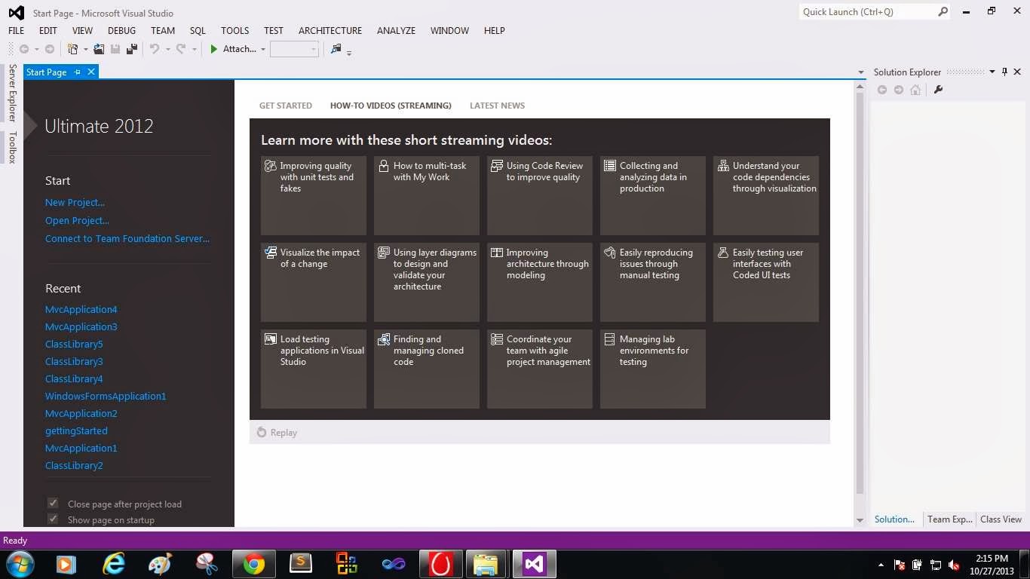The image size is (1030, 579).
Task: Open the Solution Explorer panel options dropdown
Action: point(992,72)
